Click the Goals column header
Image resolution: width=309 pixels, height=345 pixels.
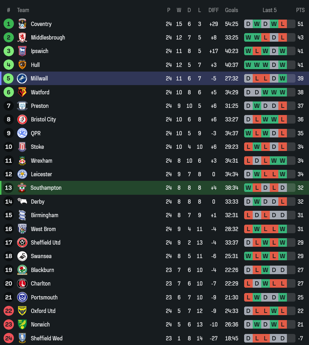click(231, 10)
